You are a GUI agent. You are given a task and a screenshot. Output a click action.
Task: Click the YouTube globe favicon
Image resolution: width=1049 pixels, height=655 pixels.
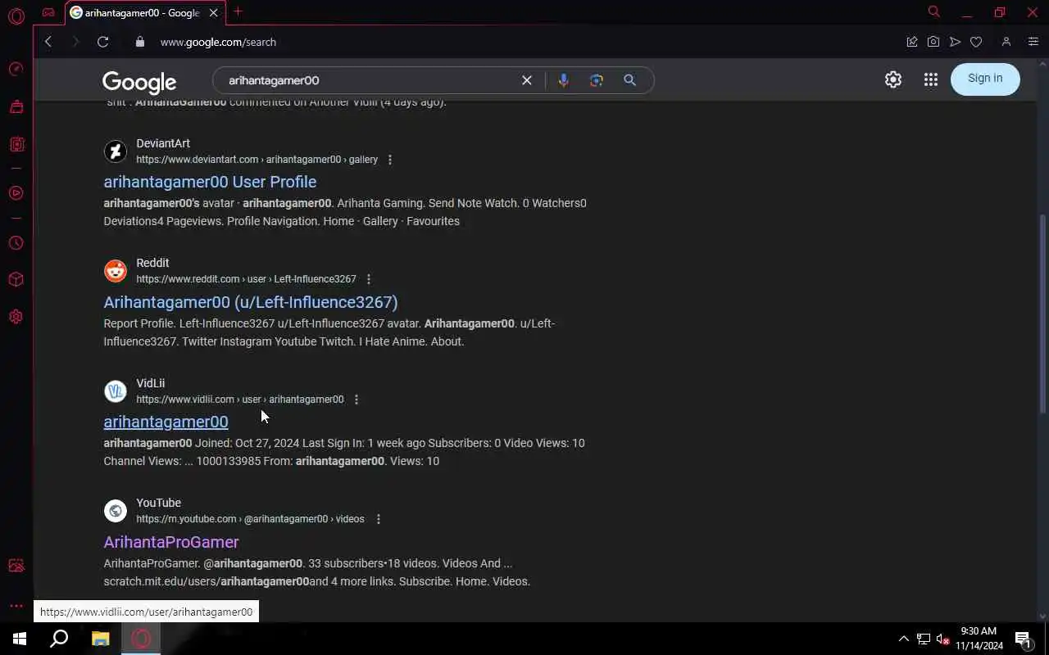pos(116,511)
